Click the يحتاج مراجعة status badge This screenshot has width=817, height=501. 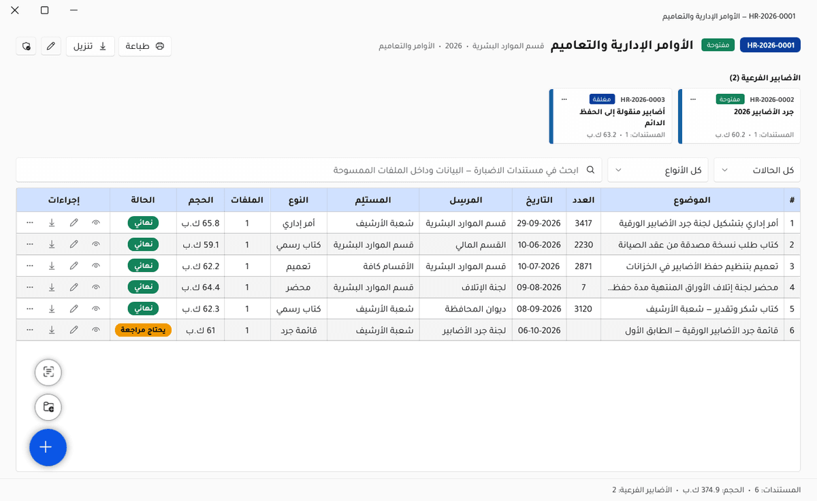pos(143,330)
